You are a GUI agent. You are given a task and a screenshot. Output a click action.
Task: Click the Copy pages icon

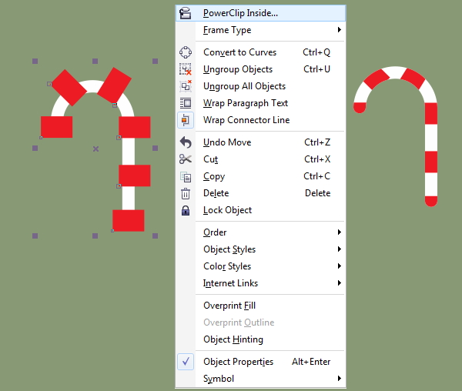186,177
